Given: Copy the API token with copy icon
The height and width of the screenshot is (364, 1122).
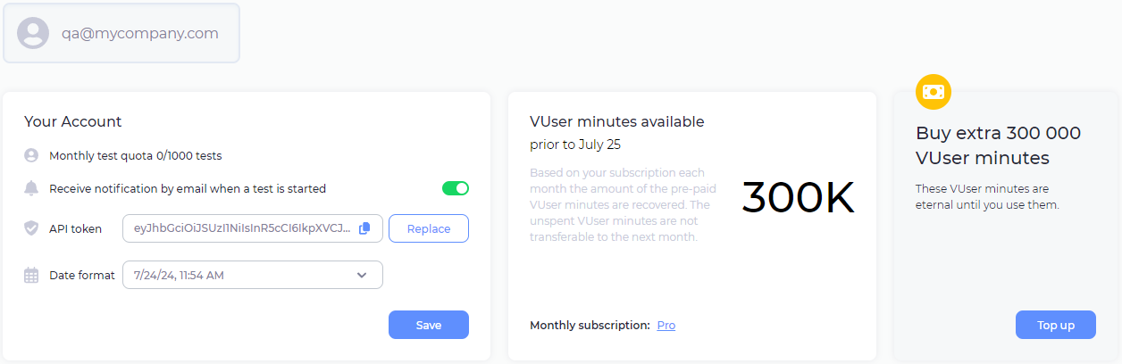Looking at the screenshot, I should pyautogui.click(x=364, y=228).
